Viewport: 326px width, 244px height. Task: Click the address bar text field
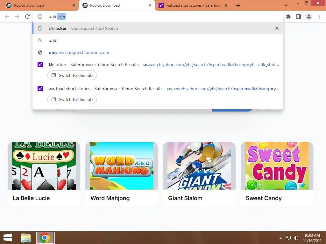[x=158, y=17]
